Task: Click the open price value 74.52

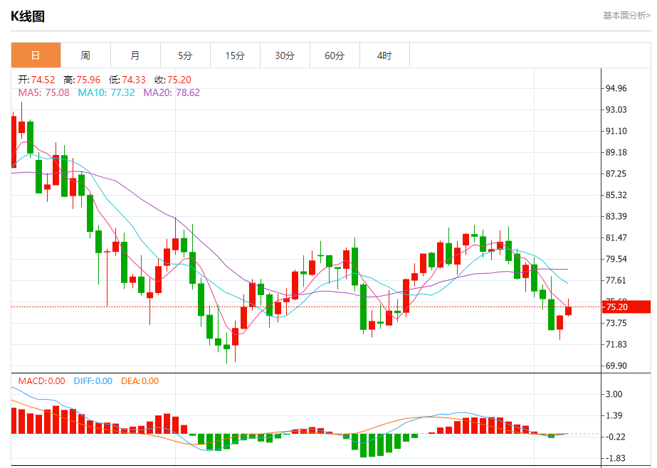Action: click(43, 80)
